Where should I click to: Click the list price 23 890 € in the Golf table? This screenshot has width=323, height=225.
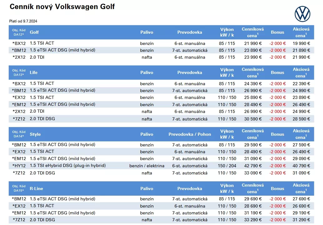[253, 50]
